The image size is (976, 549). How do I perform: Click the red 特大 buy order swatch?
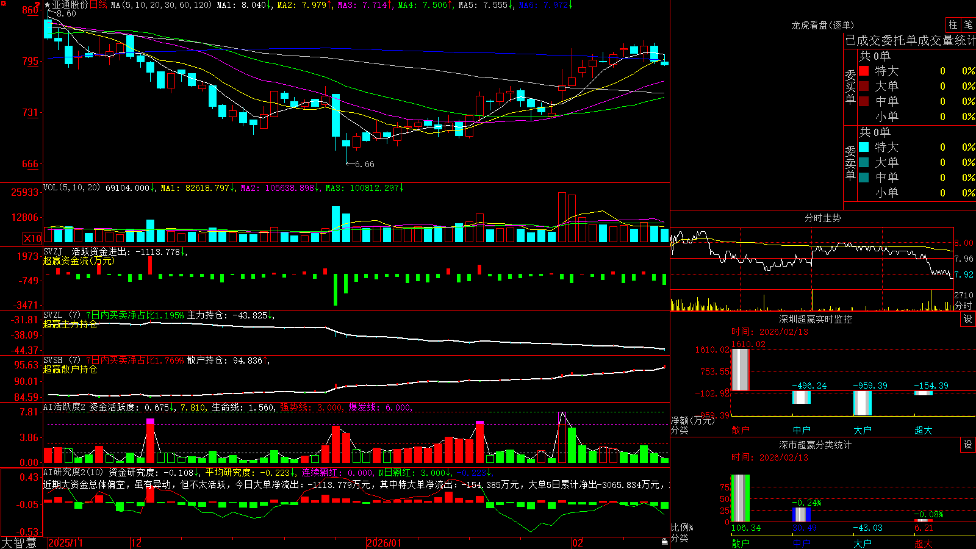(x=864, y=71)
